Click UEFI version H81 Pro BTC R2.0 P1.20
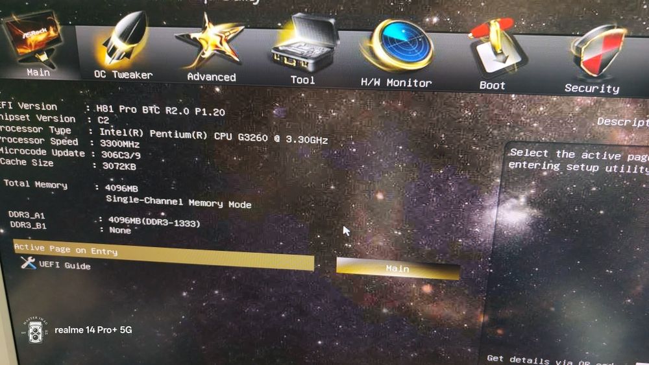Screen dimensions: 649x365 (x=160, y=110)
